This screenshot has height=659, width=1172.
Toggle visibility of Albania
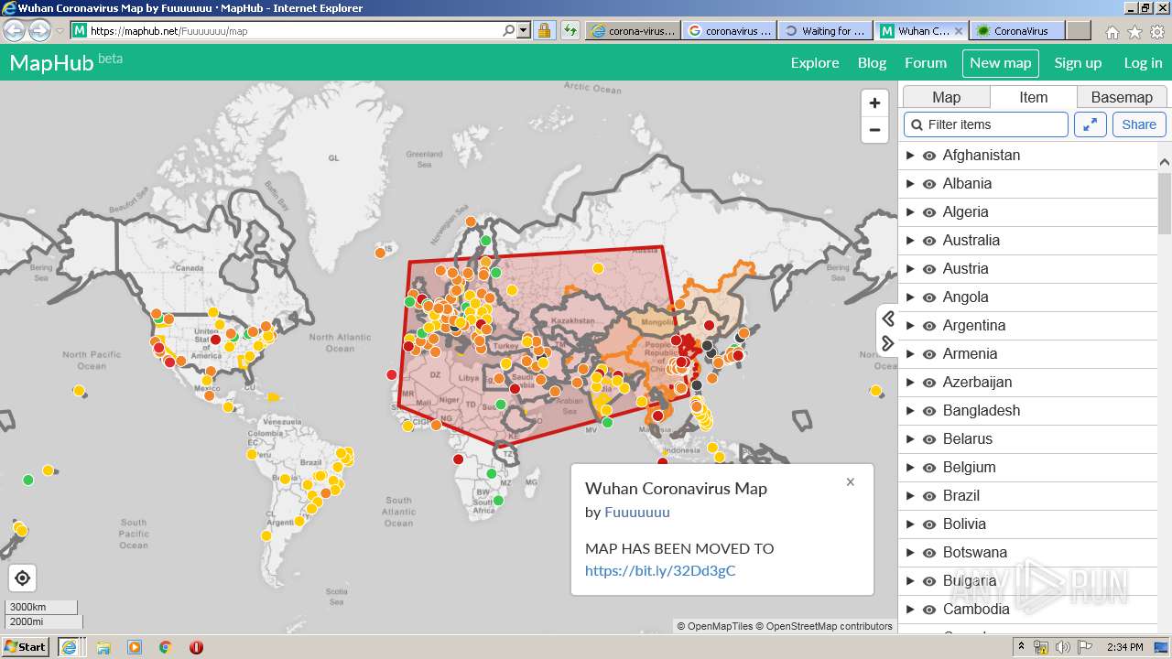coord(929,184)
